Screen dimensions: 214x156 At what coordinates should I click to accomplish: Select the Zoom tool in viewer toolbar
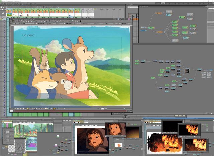[73, 21]
